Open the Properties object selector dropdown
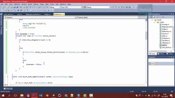The width and height of the screenshot is (175, 98). (161, 60)
